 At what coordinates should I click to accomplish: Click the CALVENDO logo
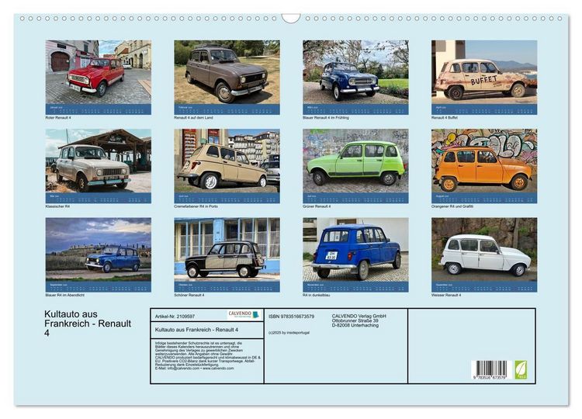[x=244, y=315]
